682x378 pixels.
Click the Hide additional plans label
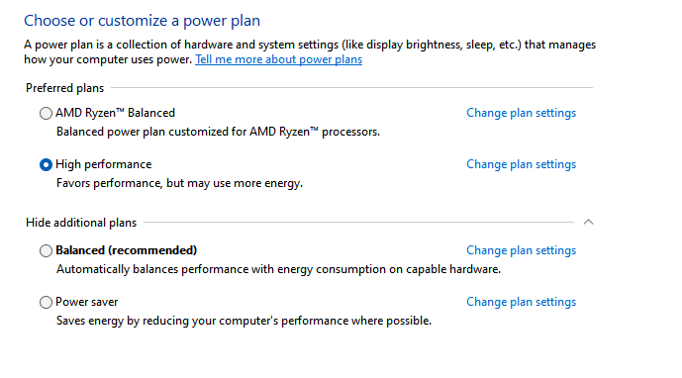pos(81,223)
